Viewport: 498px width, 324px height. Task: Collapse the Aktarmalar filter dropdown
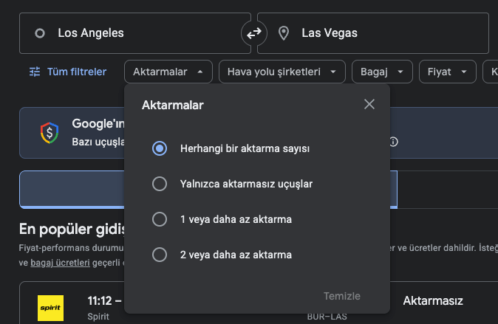[x=168, y=72]
